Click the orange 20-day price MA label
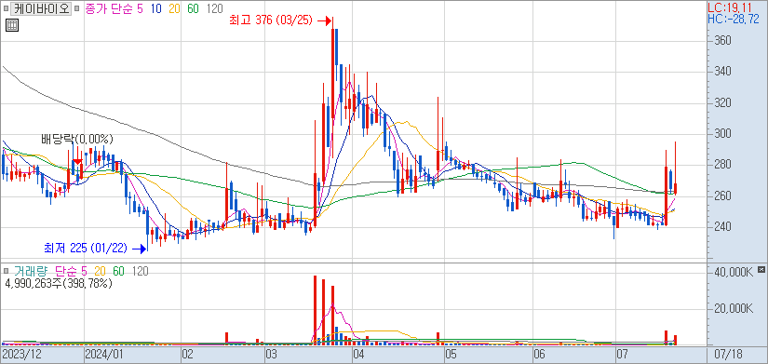 tap(175, 8)
